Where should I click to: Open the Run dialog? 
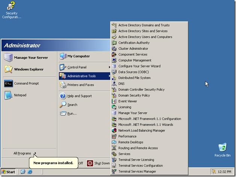coord(72,113)
